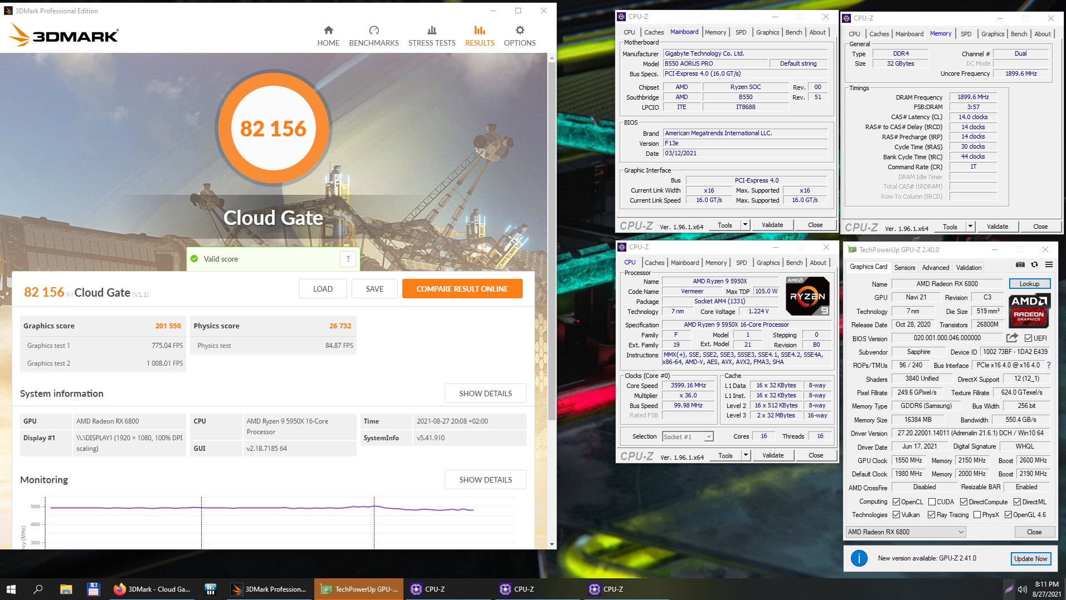Open Sensors tab in GPU-Z
The height and width of the screenshot is (600, 1066).
click(x=904, y=268)
